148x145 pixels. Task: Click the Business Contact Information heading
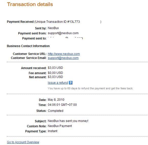tap(28, 46)
